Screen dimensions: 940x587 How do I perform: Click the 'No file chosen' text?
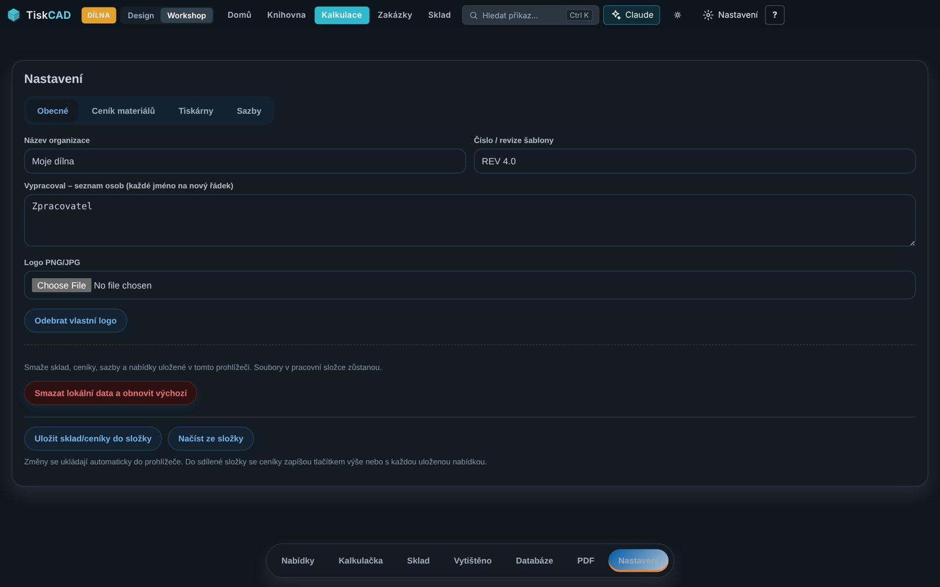(123, 285)
